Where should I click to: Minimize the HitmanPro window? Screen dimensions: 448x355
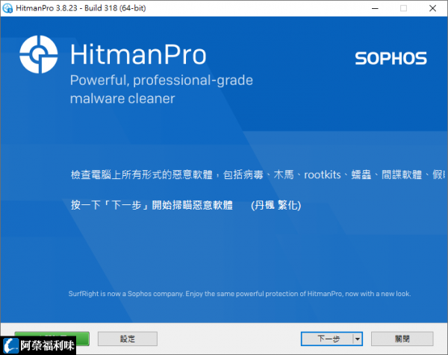click(x=375, y=8)
